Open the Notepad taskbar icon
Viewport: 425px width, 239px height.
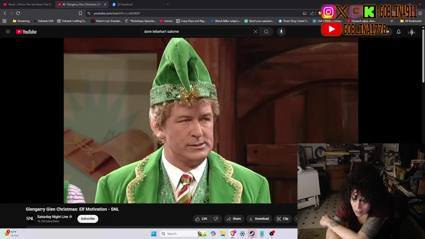coord(262,234)
